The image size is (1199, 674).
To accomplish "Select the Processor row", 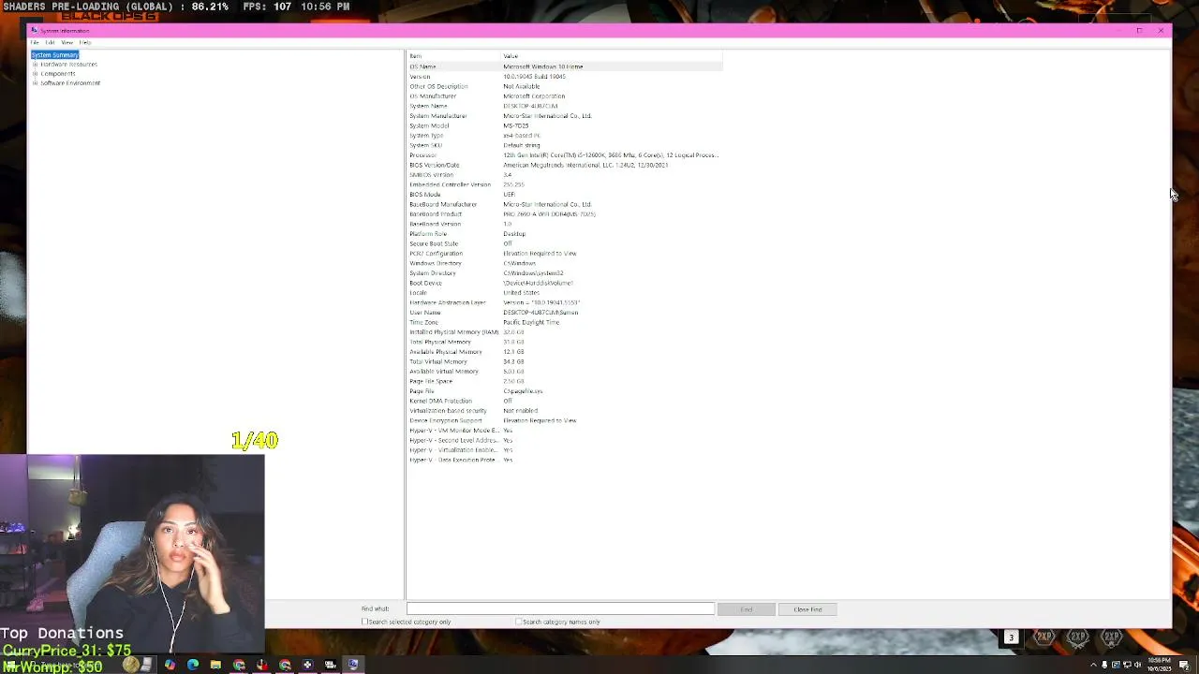I will (x=565, y=155).
